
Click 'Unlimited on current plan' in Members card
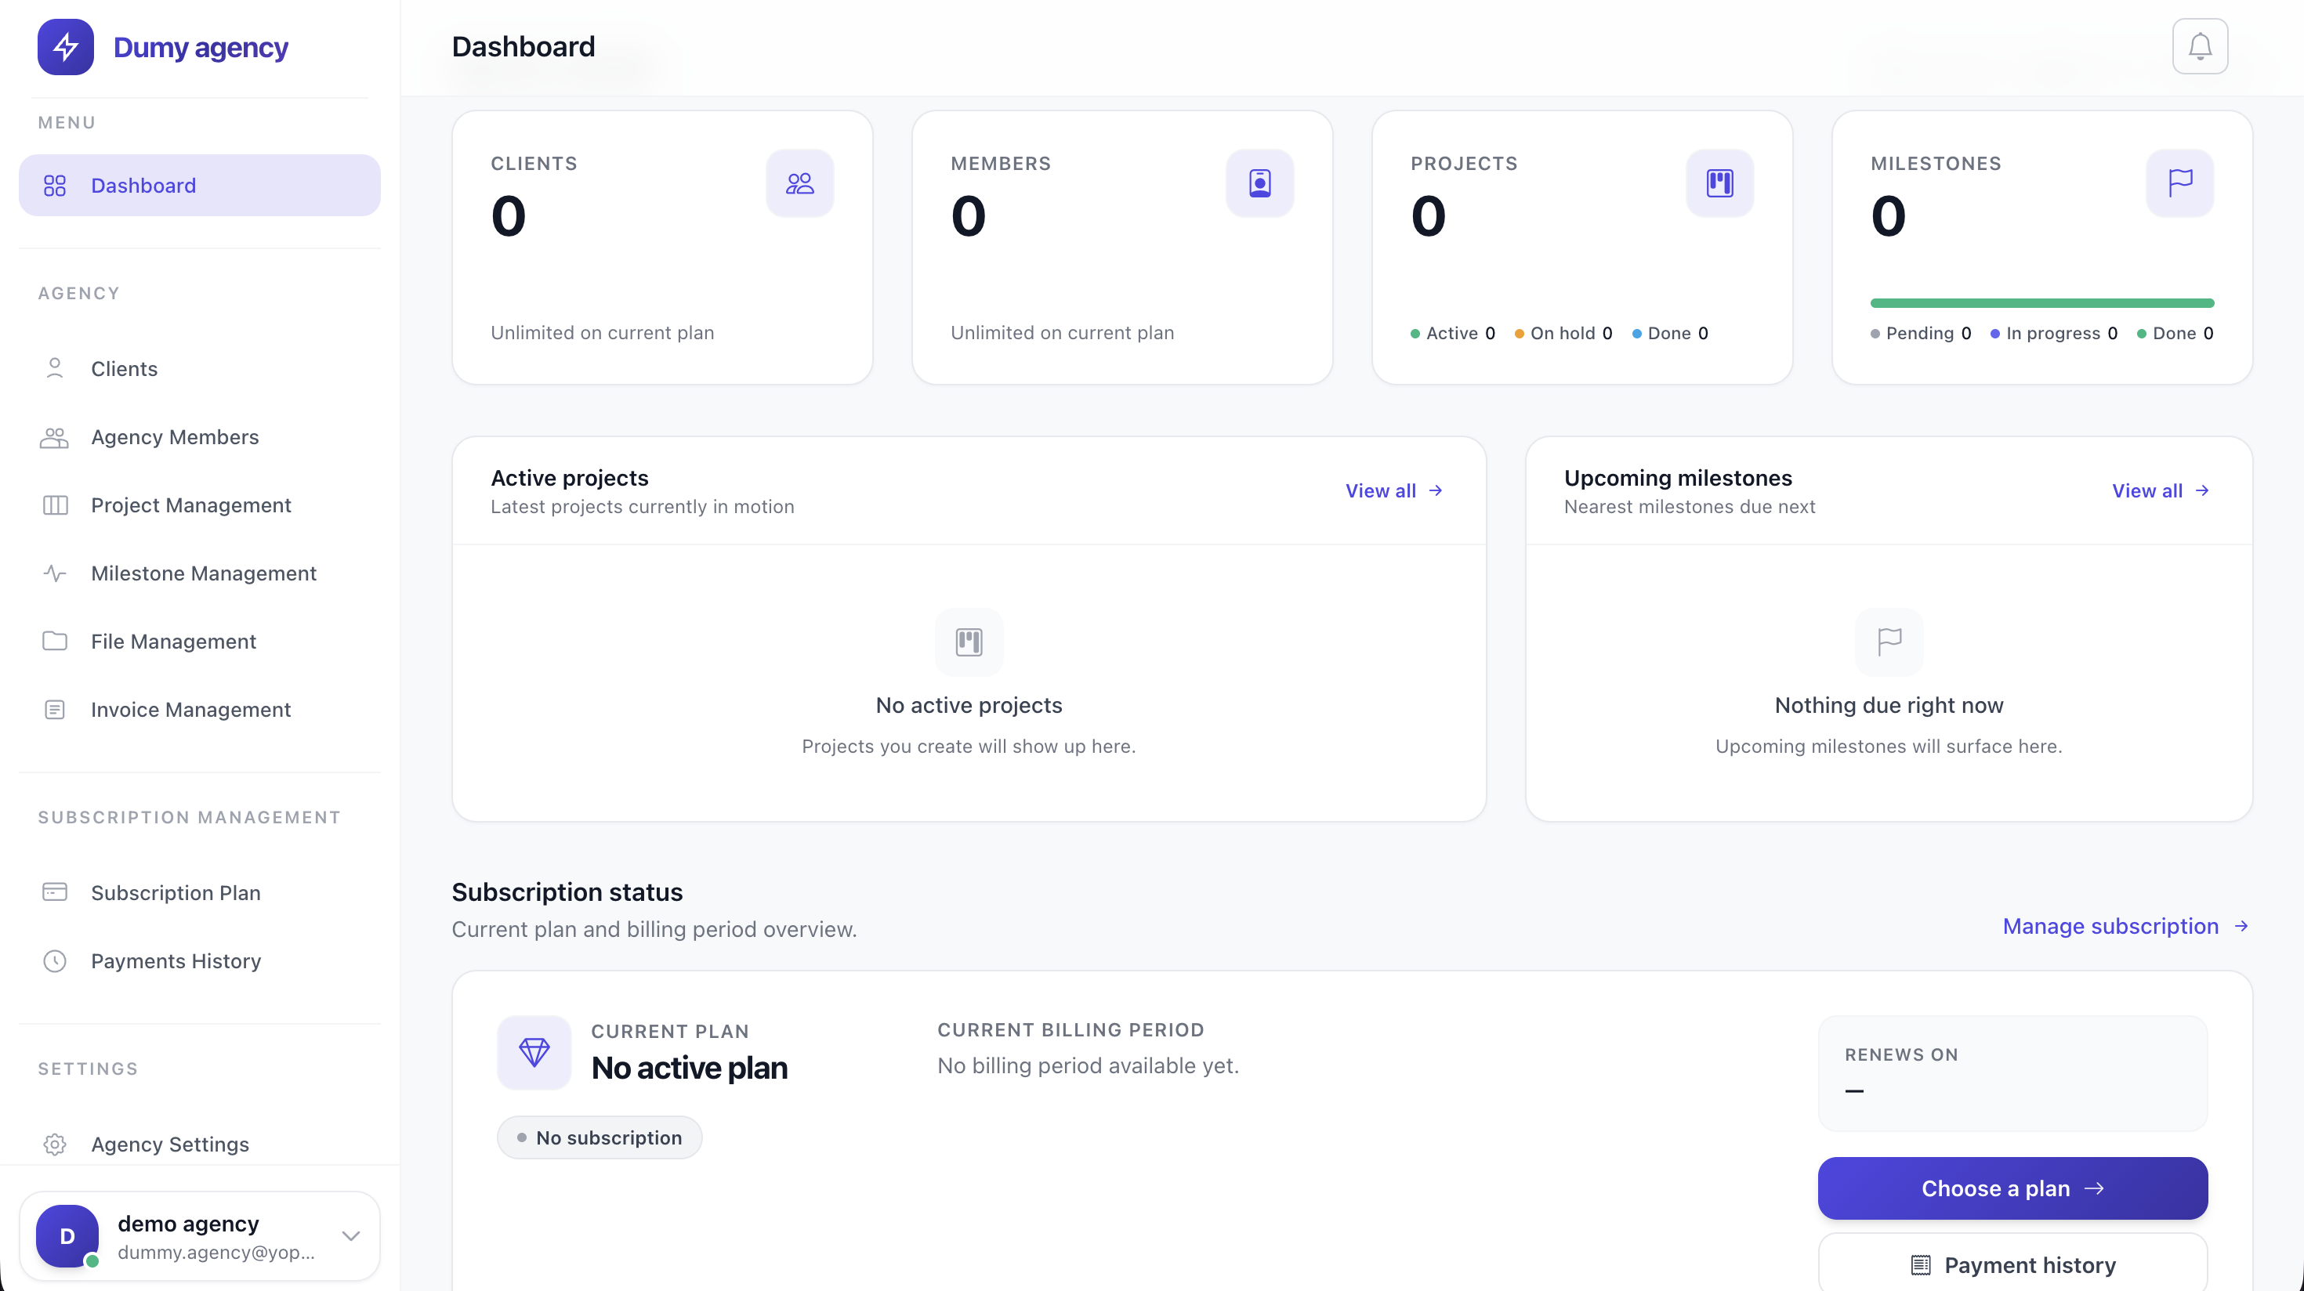[x=1062, y=333]
